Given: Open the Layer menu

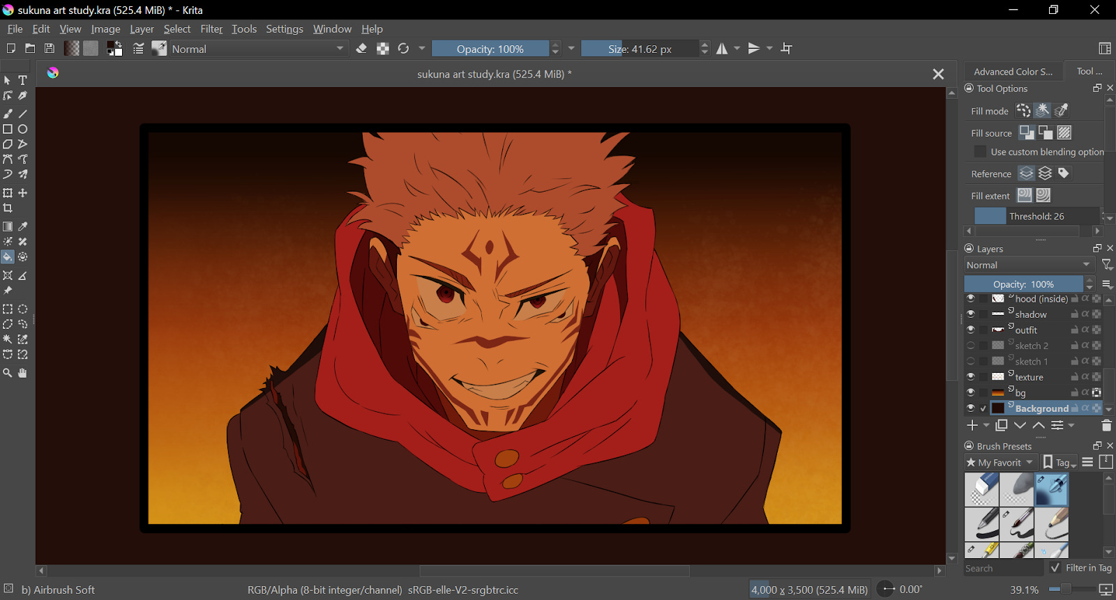Looking at the screenshot, I should pyautogui.click(x=142, y=29).
